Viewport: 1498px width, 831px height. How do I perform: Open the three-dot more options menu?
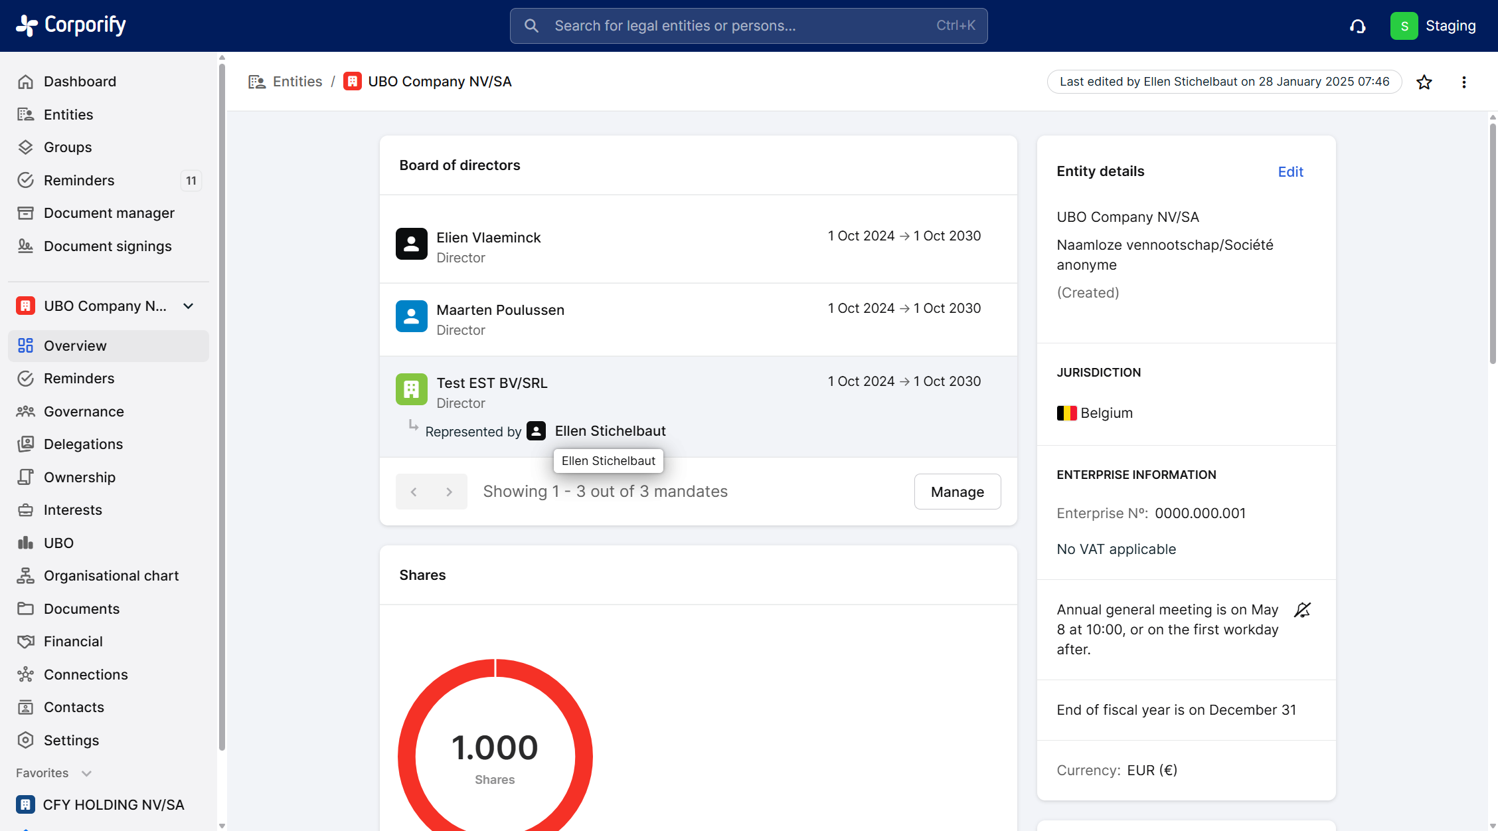coord(1463,82)
